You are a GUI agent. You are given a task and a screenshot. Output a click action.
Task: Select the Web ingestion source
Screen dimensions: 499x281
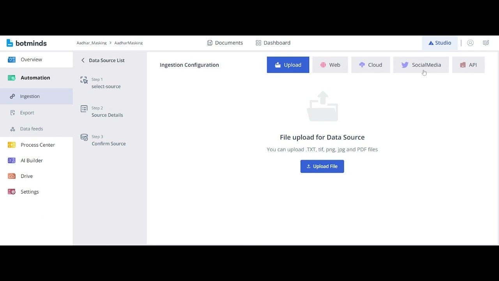330,65
